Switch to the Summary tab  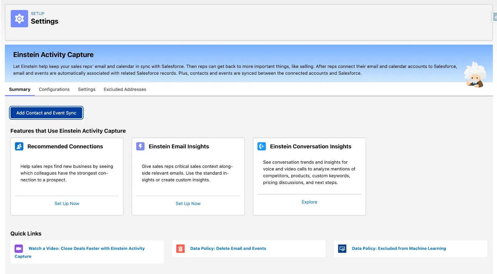[20, 89]
